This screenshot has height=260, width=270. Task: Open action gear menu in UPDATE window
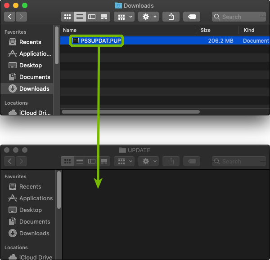tap(148, 161)
